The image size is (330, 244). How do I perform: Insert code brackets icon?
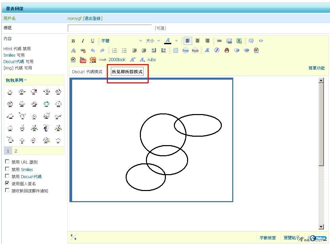click(261, 40)
